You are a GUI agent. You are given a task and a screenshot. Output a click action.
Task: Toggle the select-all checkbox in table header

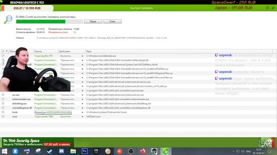coord(3,51)
